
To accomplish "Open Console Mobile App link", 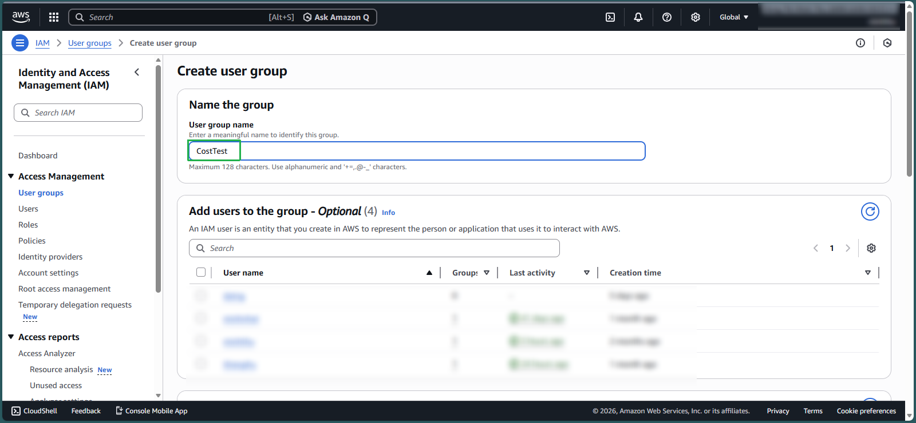I will point(152,411).
